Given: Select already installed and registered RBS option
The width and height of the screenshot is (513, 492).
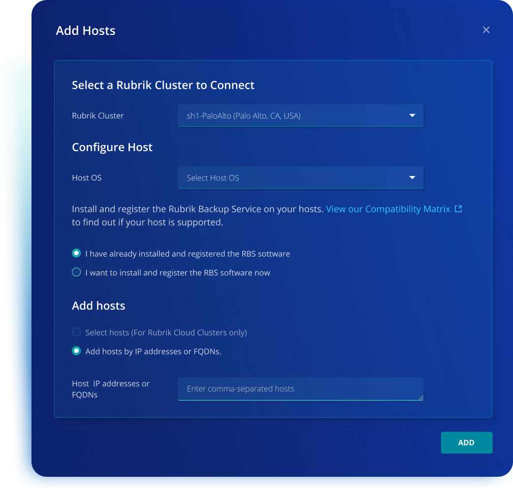Looking at the screenshot, I should (x=76, y=253).
